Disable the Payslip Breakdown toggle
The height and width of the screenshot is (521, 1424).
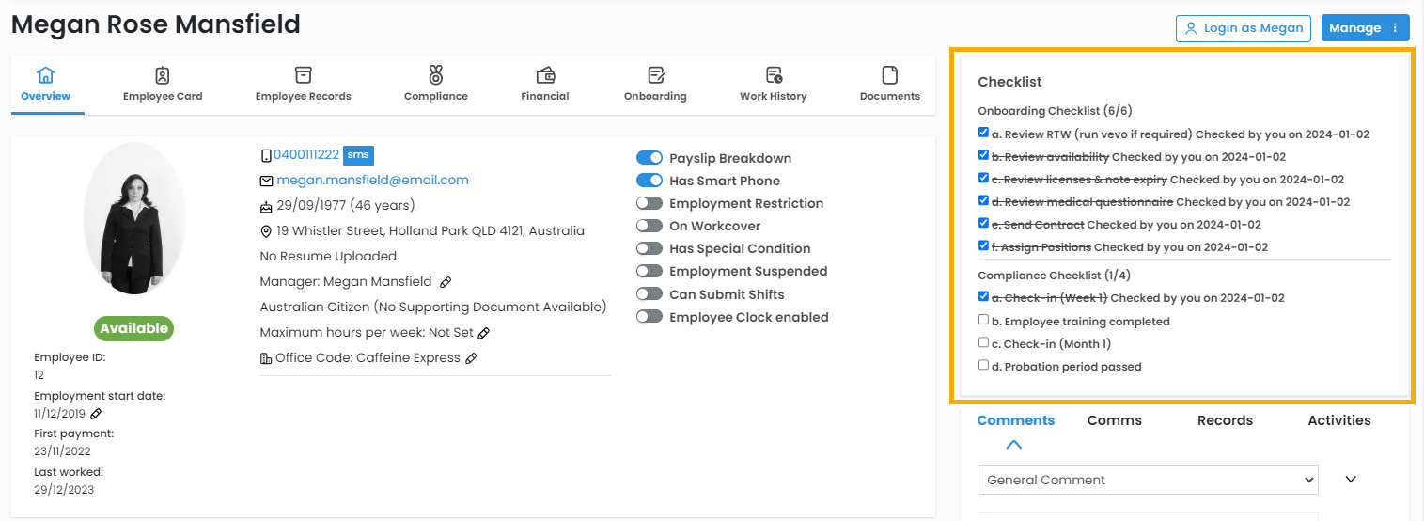pos(649,158)
